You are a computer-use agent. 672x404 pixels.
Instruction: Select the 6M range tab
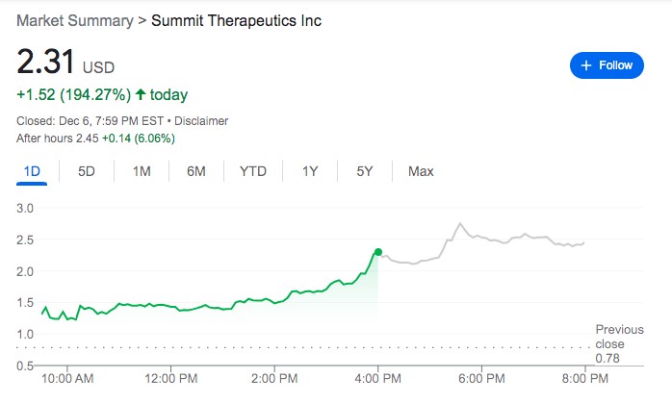[x=196, y=171]
